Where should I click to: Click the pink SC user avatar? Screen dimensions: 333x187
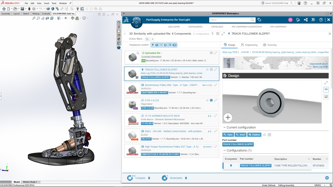(290, 20)
